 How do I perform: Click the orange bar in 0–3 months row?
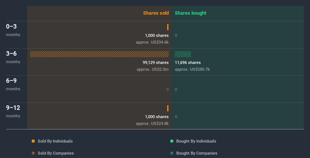point(168,27)
